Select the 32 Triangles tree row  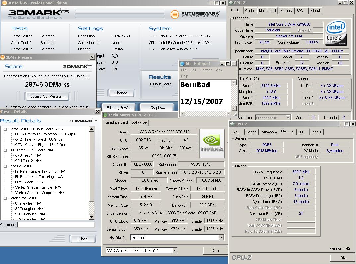29,209
